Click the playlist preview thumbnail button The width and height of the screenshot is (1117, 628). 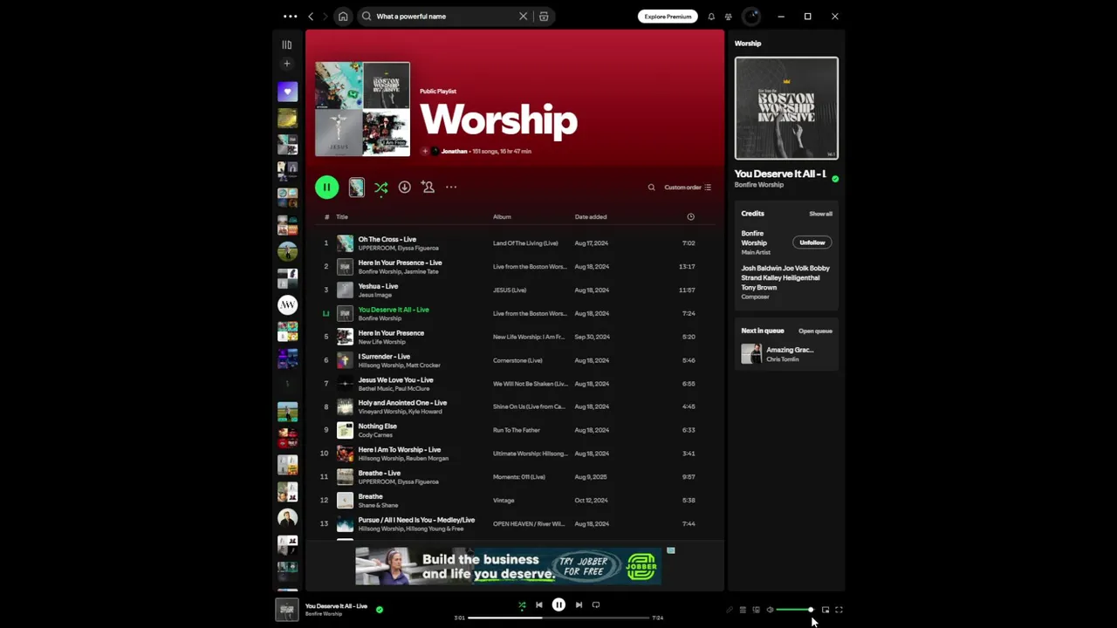click(356, 187)
